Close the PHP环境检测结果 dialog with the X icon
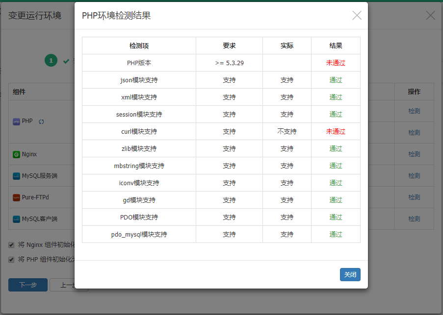The width and height of the screenshot is (443, 315). coord(357,16)
